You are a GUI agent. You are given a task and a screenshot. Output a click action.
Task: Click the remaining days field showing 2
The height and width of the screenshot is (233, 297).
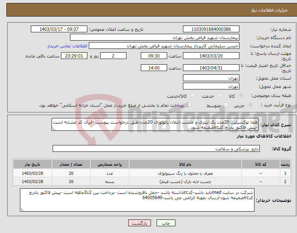tap(113, 56)
